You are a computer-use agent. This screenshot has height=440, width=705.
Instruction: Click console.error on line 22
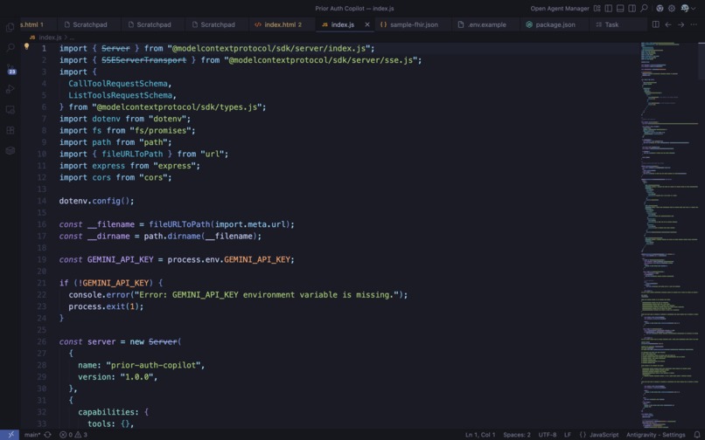pyautogui.click(x=99, y=294)
